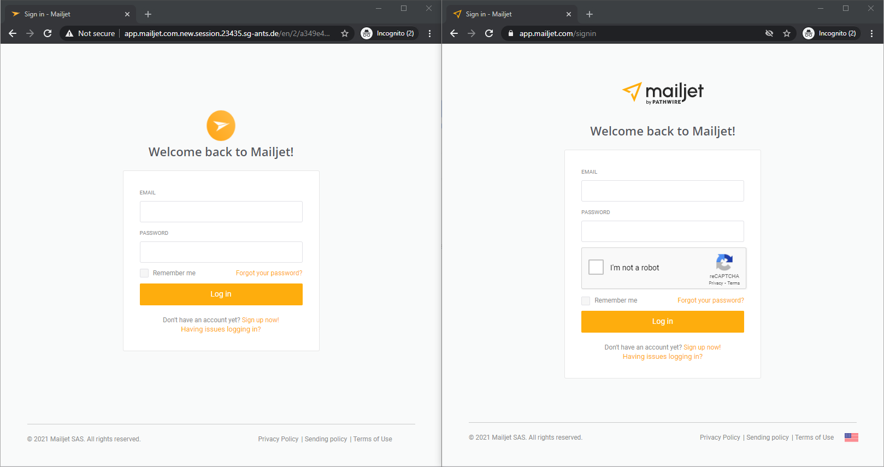The width and height of the screenshot is (884, 467).
Task: Click right window address bar app.mailjet.com/signin
Action: (x=558, y=33)
